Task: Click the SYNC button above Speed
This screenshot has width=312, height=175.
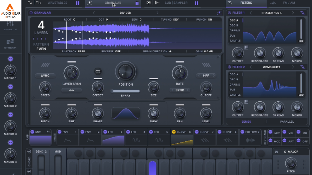Action: [45, 76]
